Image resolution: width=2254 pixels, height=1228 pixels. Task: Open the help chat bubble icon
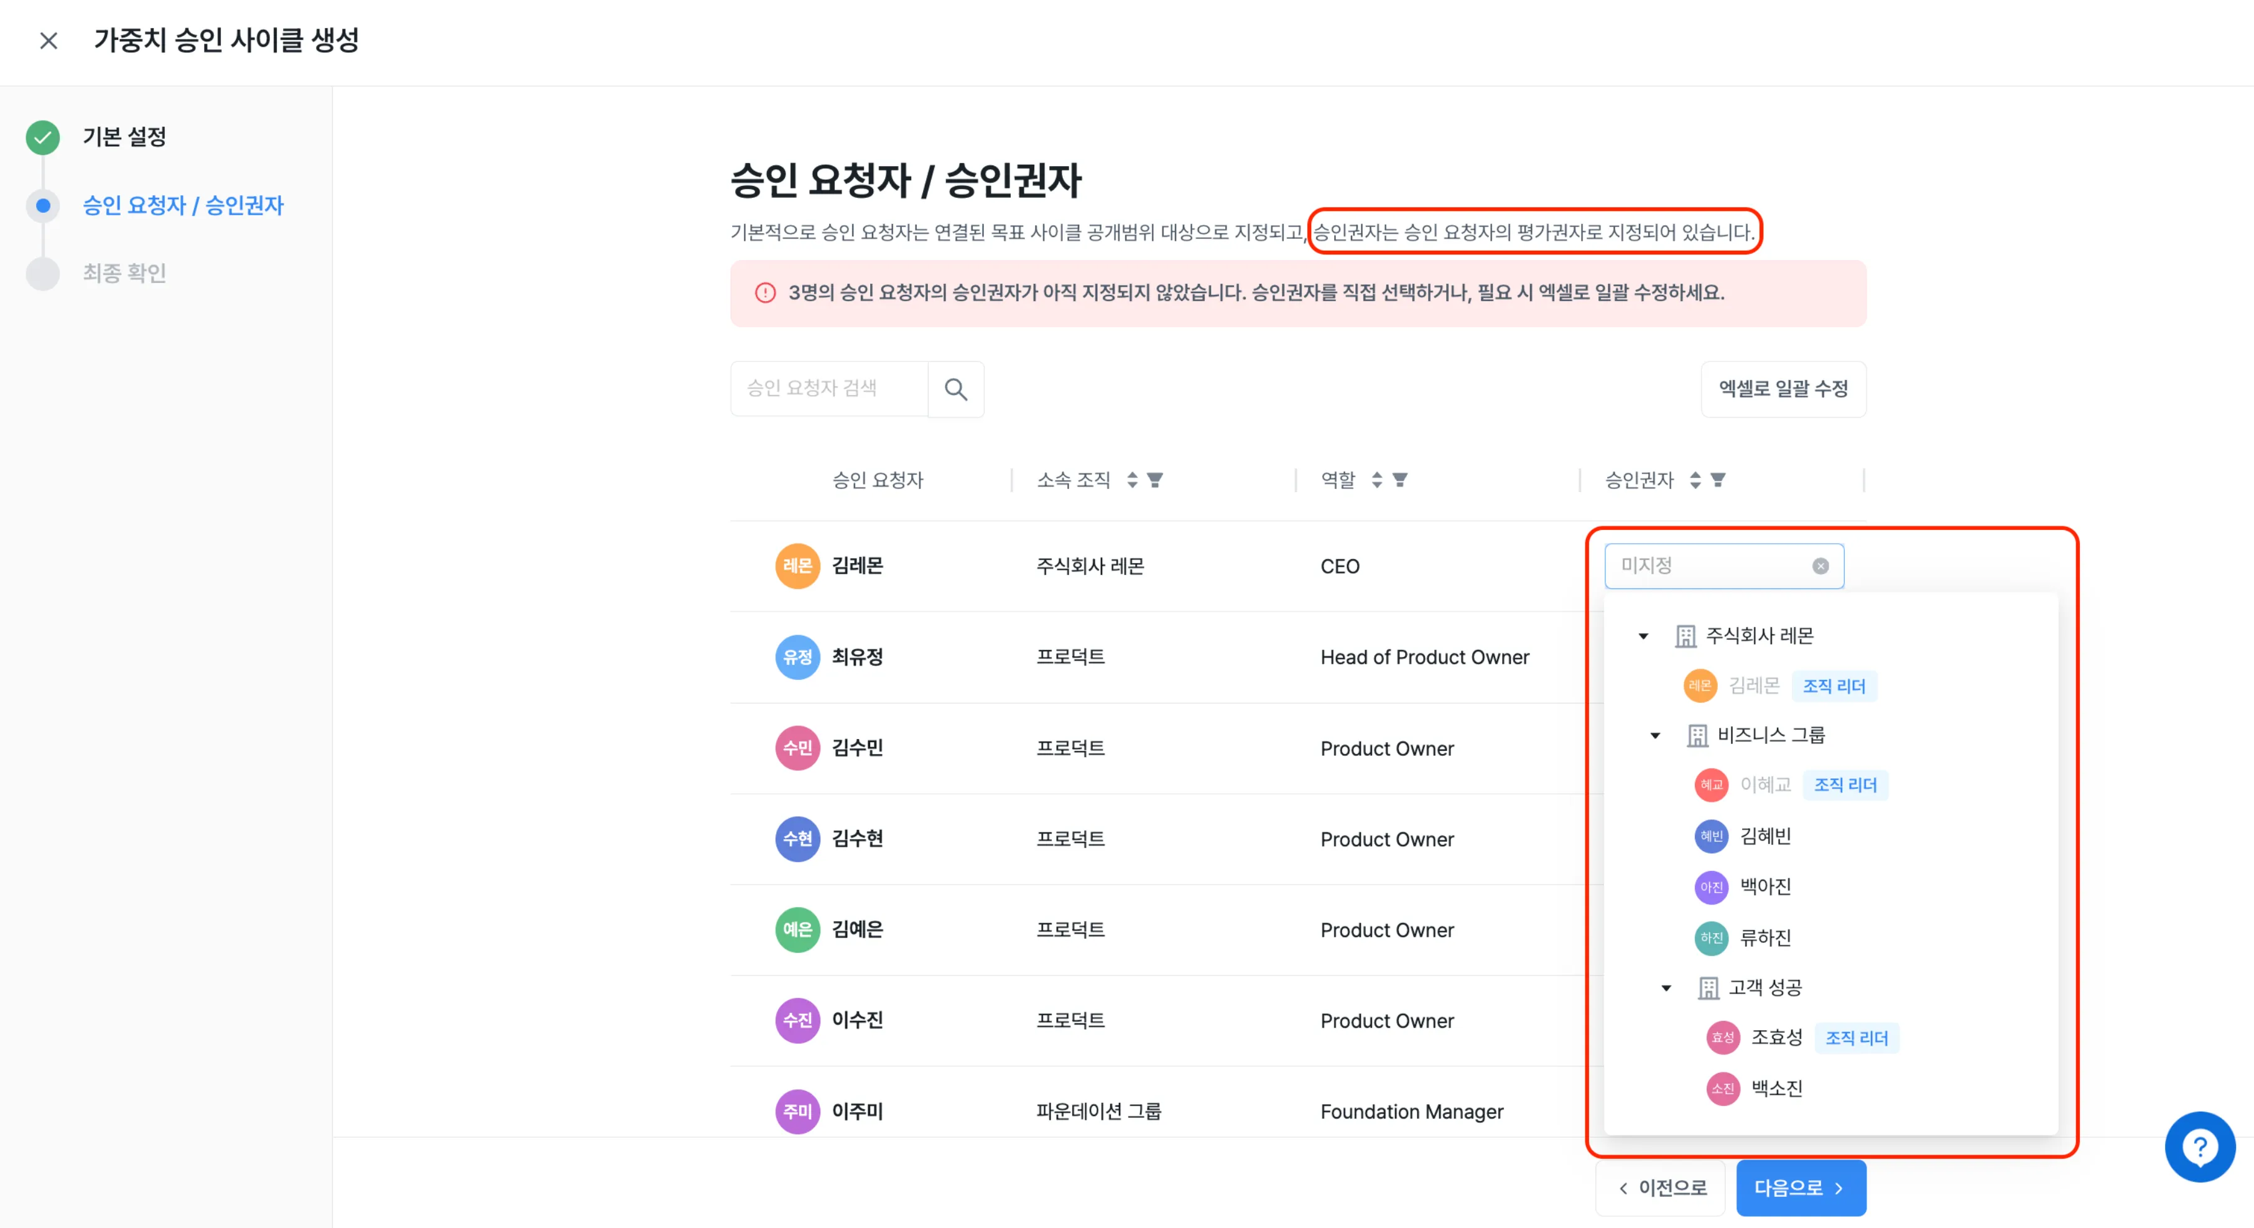[2199, 1147]
